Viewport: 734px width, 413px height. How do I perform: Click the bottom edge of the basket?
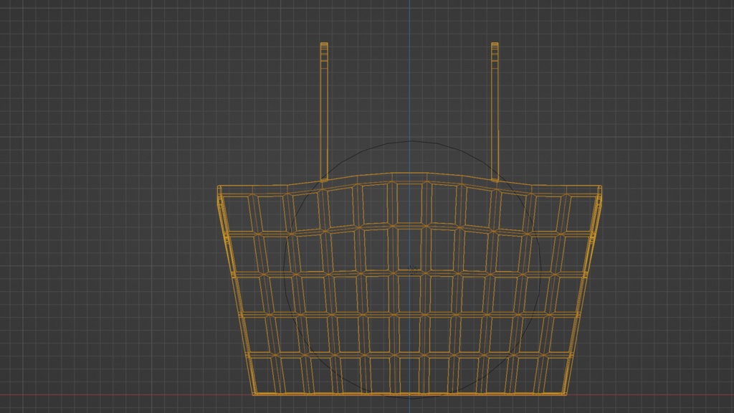(409, 394)
